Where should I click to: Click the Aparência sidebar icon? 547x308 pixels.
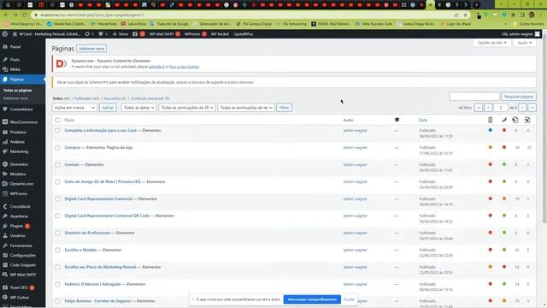[5, 216]
